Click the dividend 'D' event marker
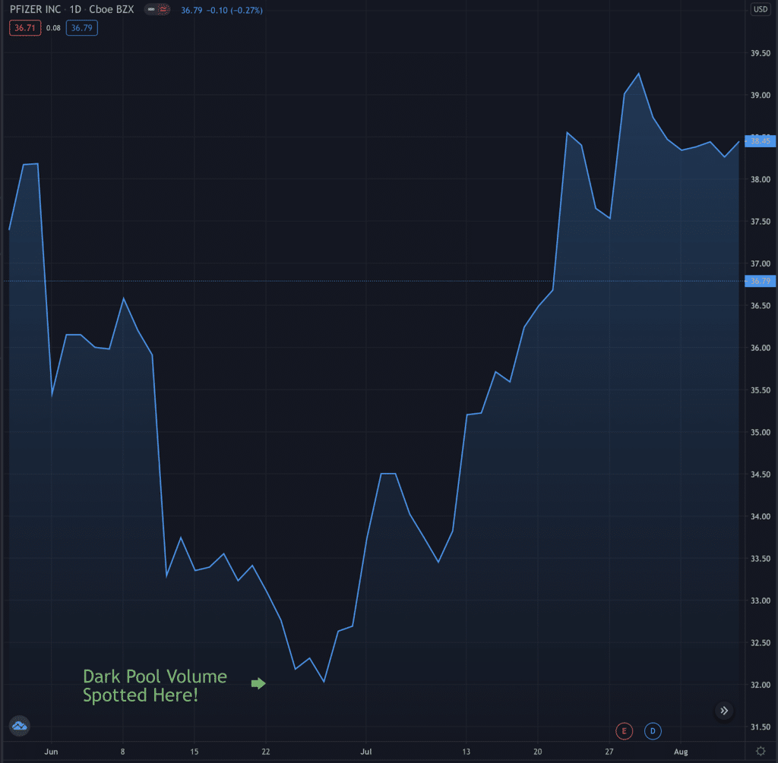778x763 pixels. pos(653,731)
